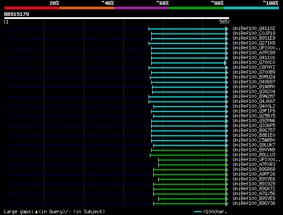Select the UniRef100_Q700C0 label
Image resolution: width=283 pixels, height=215 pixels.
point(254,63)
